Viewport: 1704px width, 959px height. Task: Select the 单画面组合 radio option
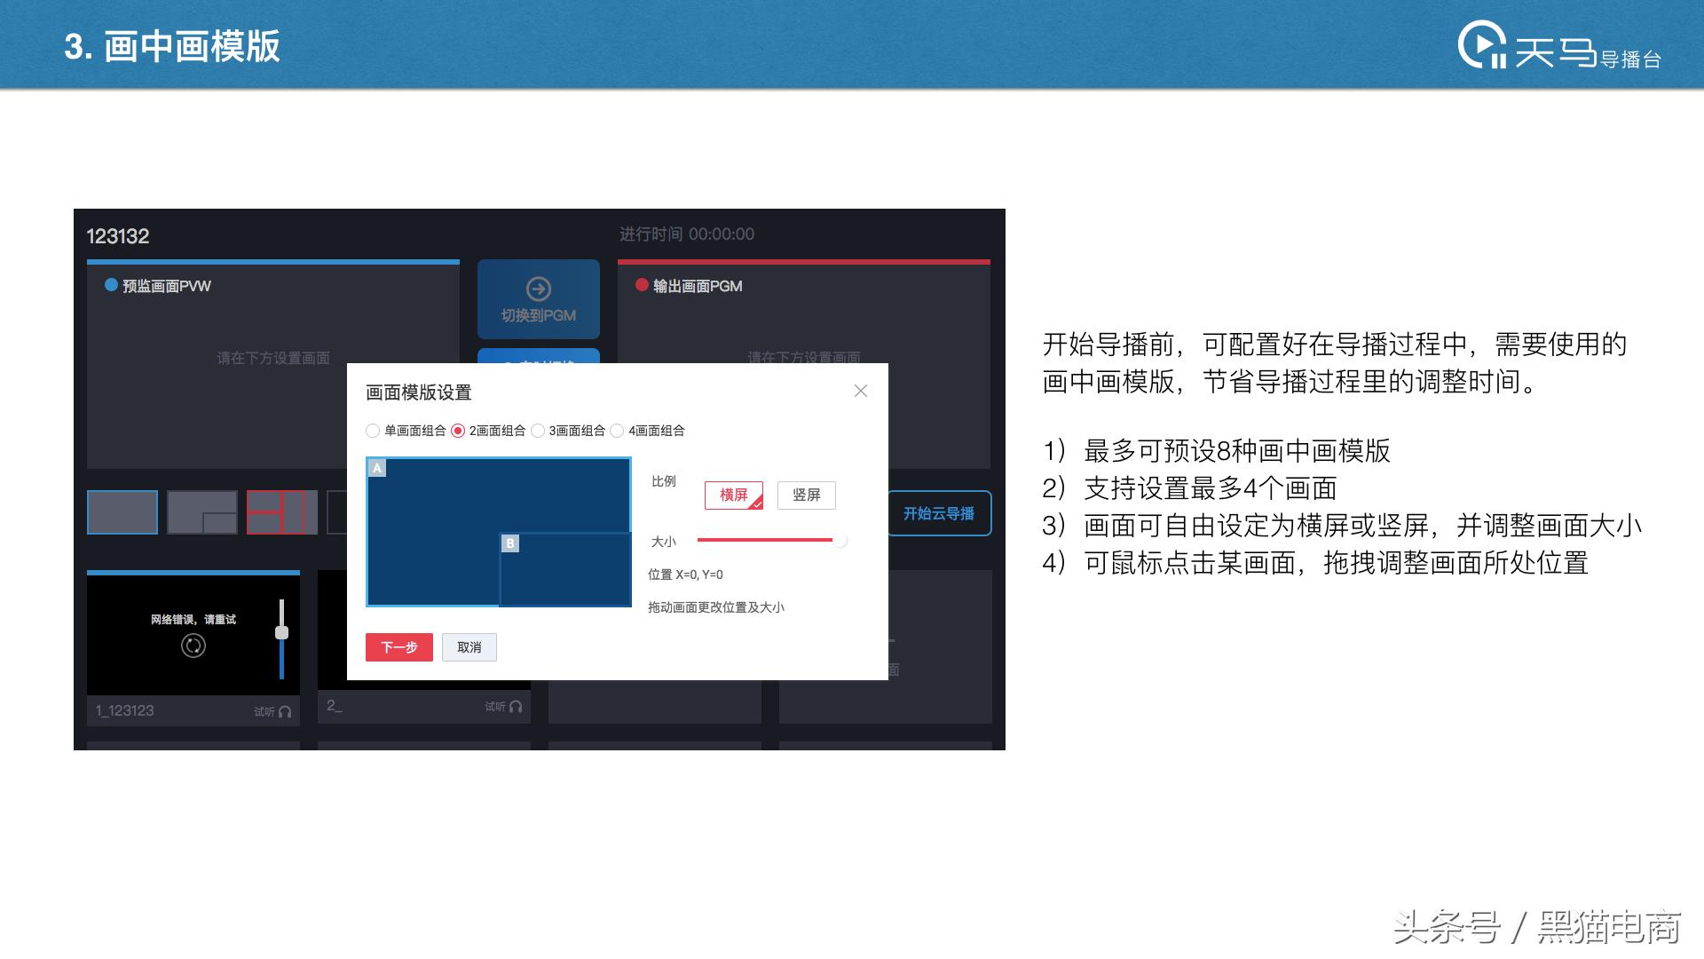(x=373, y=431)
